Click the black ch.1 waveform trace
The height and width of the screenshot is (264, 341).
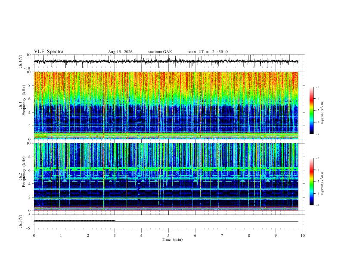[166, 62]
